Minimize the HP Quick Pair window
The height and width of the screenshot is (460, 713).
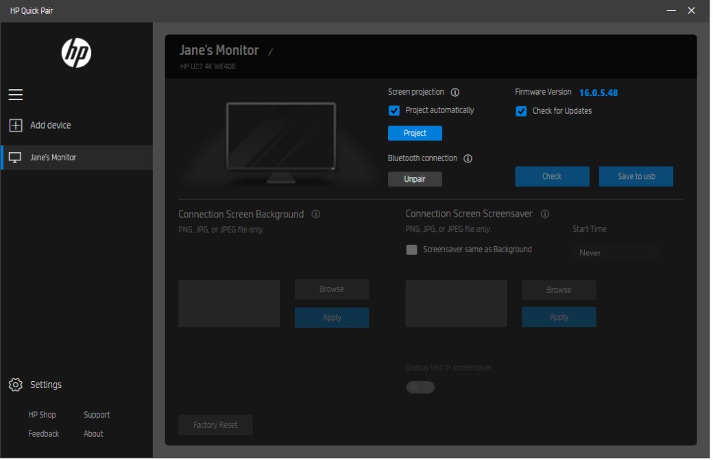tap(673, 10)
